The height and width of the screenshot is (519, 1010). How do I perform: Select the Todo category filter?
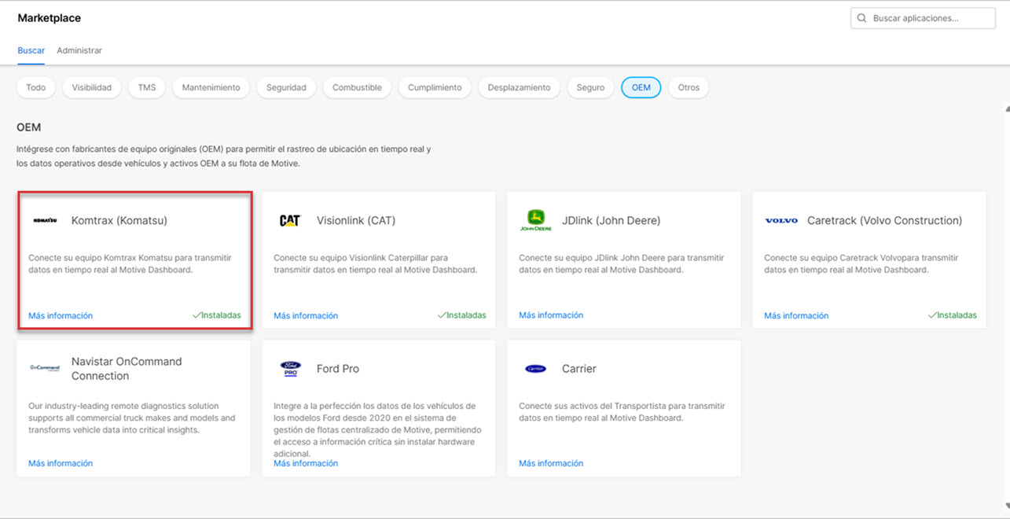click(36, 87)
